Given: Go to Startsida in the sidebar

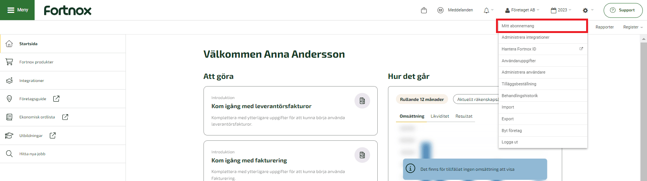Looking at the screenshot, I should [63, 44].
